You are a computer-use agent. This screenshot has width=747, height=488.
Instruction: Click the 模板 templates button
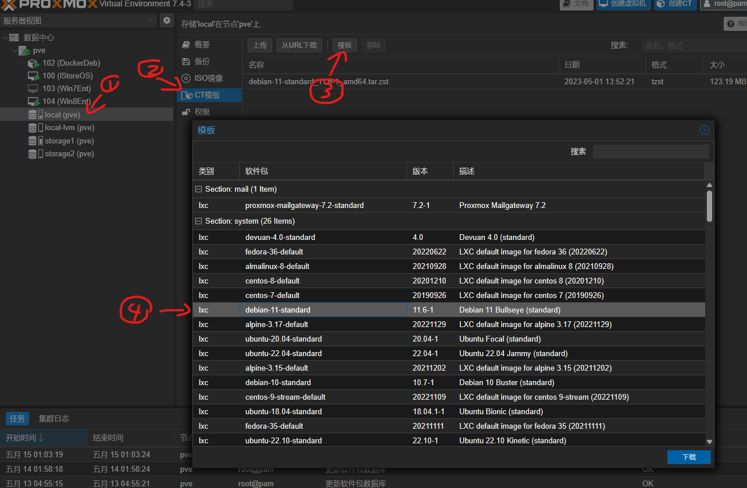coord(345,45)
